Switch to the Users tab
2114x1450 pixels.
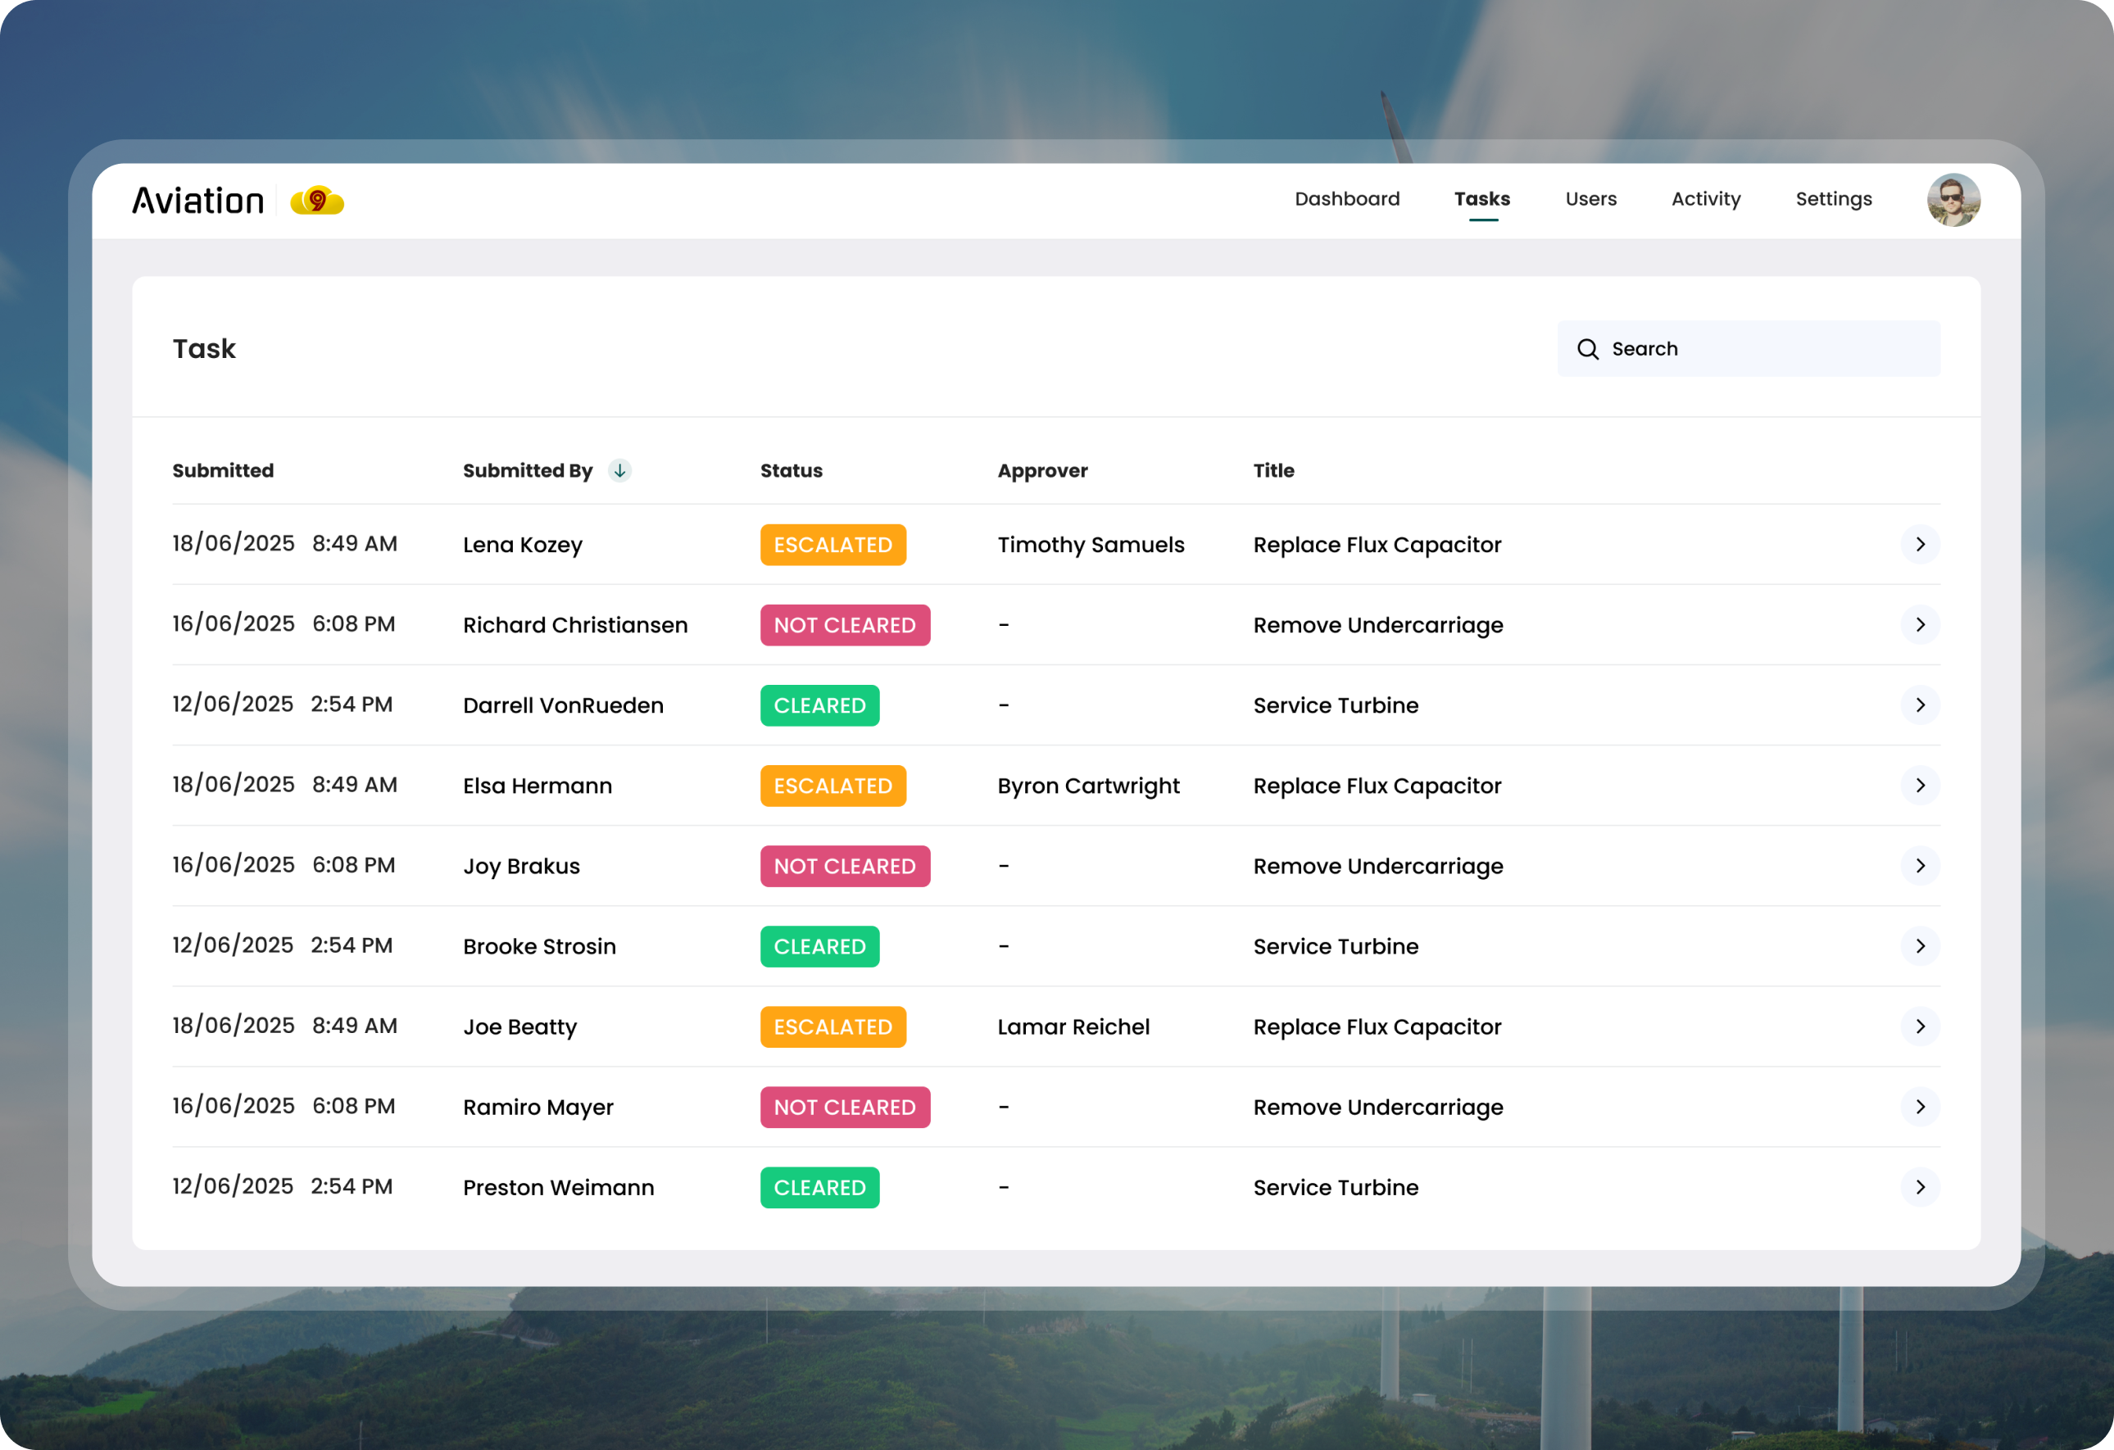click(1590, 199)
